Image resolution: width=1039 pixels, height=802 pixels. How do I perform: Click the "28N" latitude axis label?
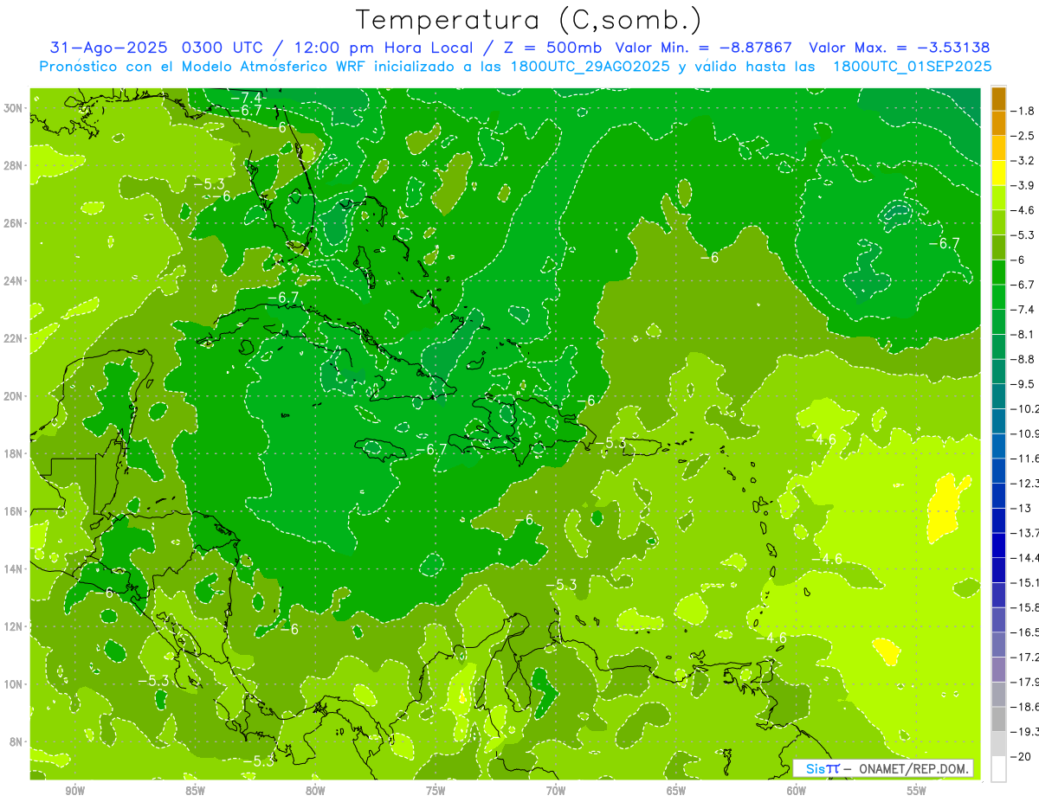[13, 165]
